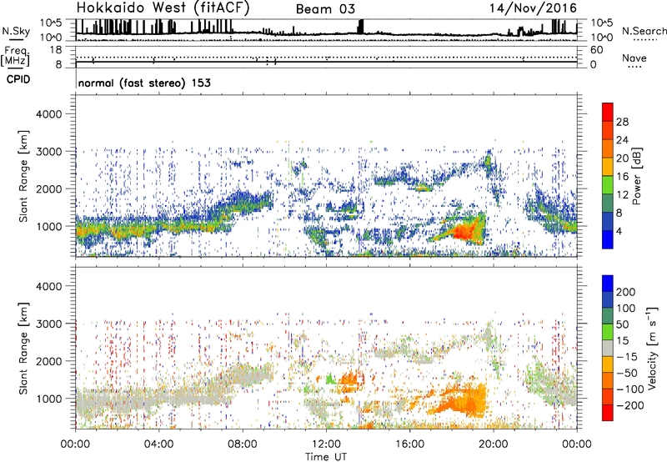Click the "Nave" legend label
The width and height of the screenshot is (667, 462).
[634, 58]
